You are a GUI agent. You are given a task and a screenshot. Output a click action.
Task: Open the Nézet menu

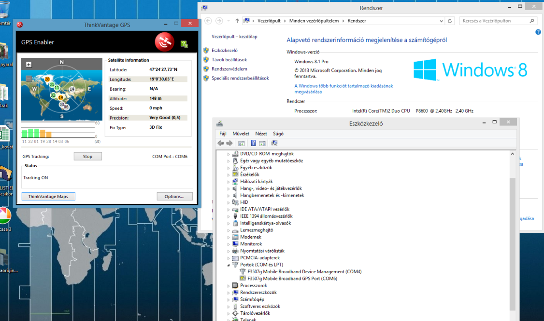pyautogui.click(x=261, y=134)
